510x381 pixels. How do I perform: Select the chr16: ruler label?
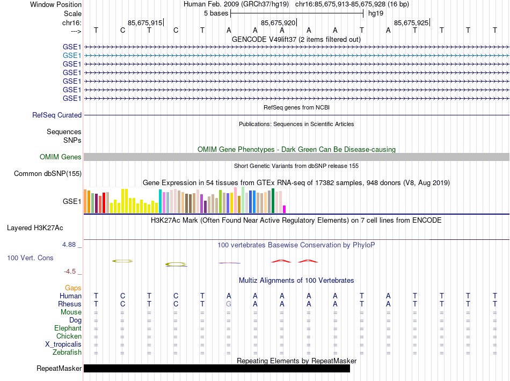[72, 23]
